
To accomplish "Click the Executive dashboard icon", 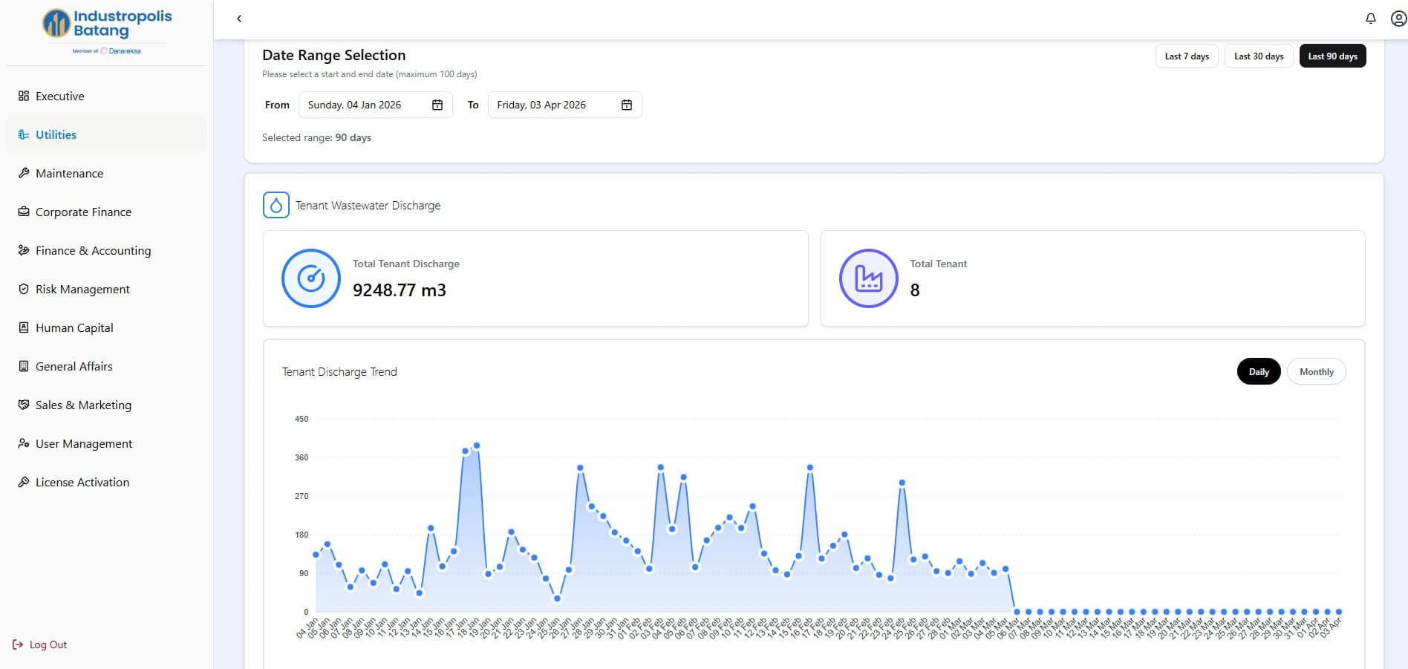I will tap(24, 96).
